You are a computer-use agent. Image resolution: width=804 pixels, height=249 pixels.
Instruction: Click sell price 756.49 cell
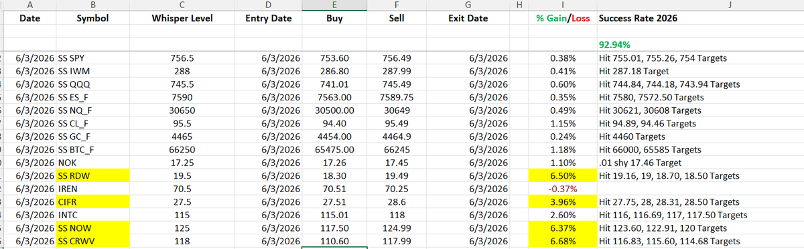click(x=397, y=58)
